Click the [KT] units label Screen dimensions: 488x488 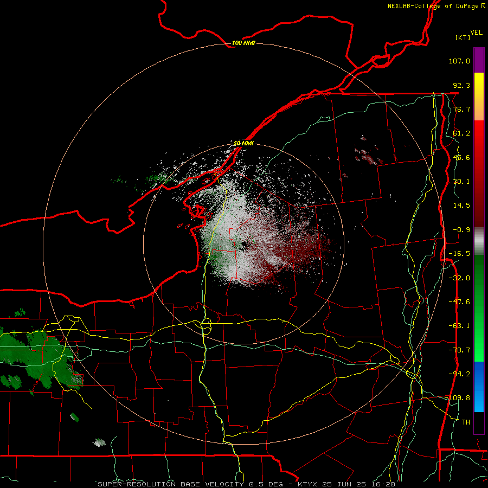tap(463, 37)
